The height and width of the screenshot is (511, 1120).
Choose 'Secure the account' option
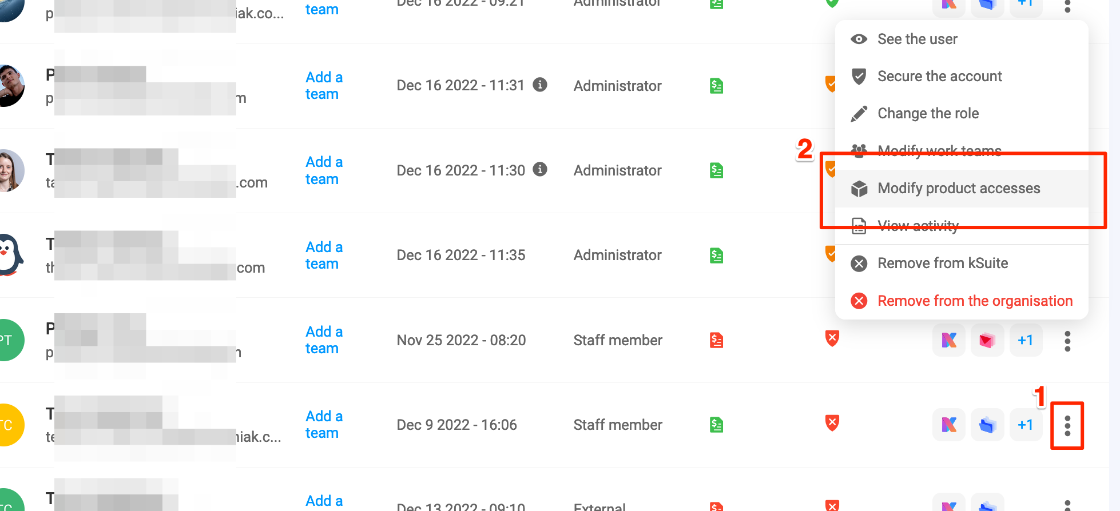click(939, 77)
